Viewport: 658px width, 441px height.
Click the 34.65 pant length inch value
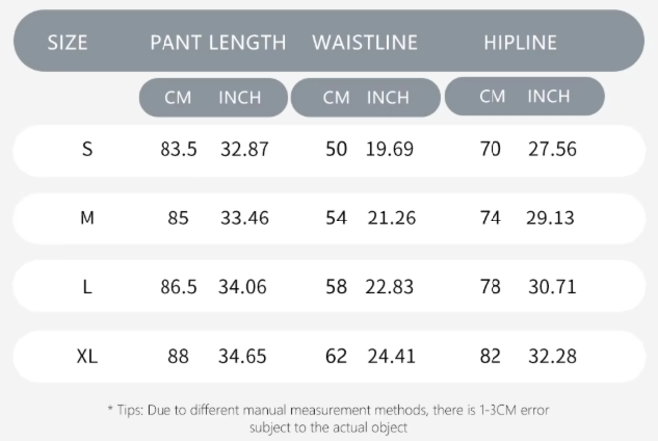click(x=244, y=356)
